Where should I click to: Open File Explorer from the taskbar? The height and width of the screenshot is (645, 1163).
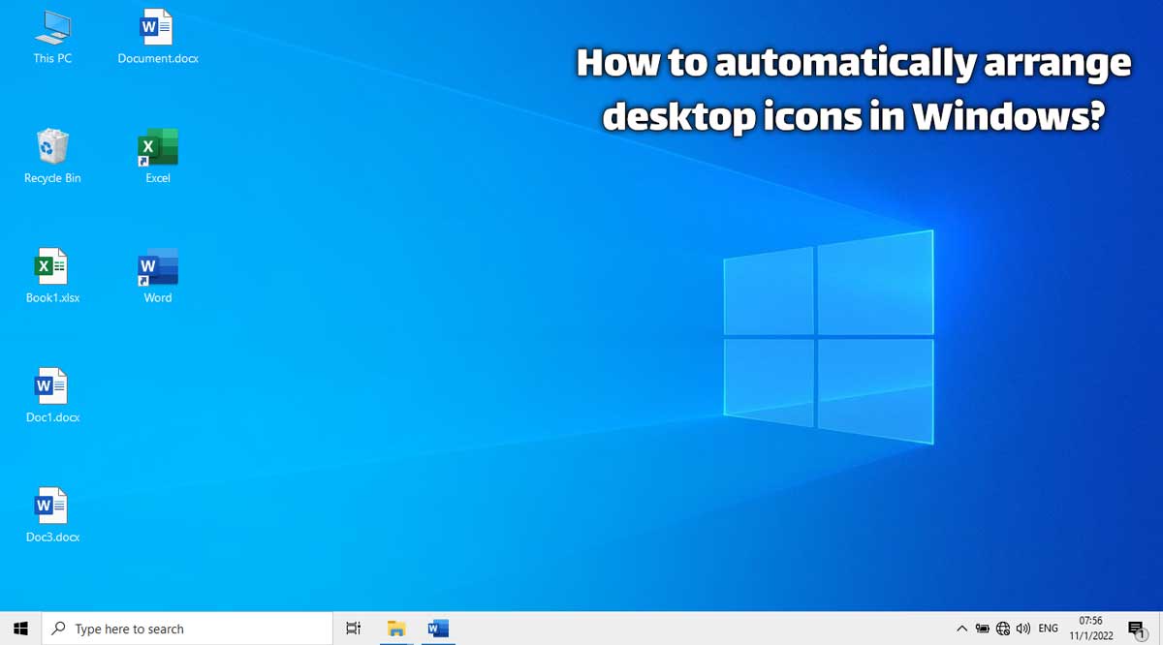[396, 628]
